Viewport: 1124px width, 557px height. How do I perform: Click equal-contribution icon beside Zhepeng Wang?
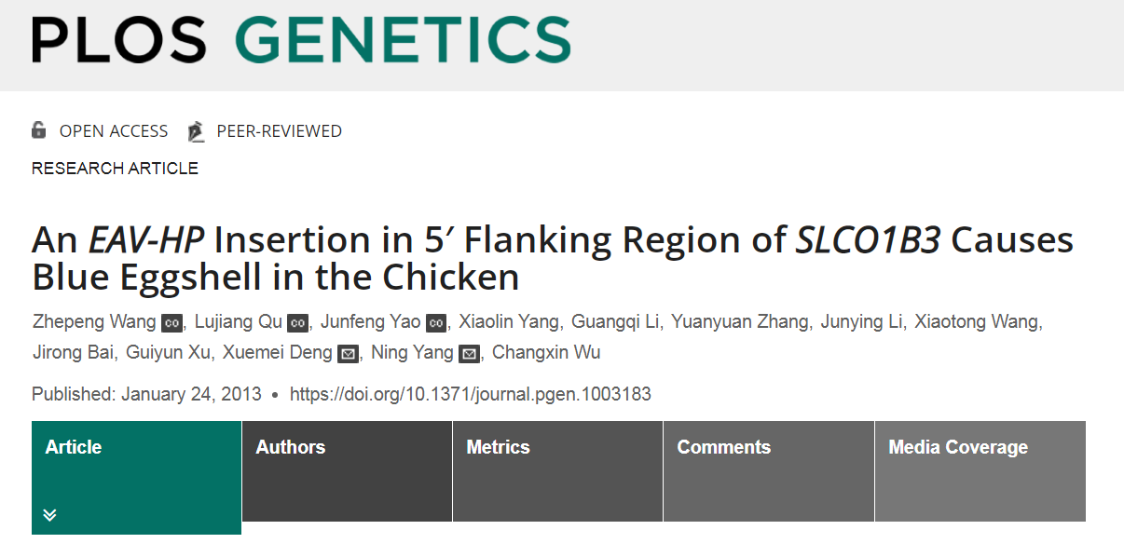tap(171, 323)
